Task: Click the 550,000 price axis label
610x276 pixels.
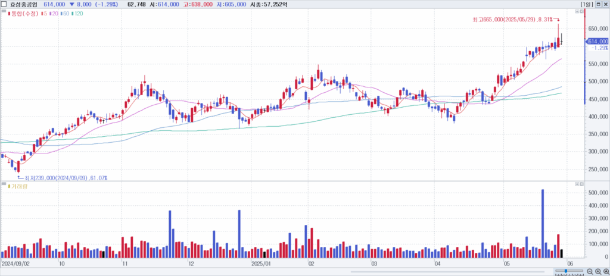Action: coord(597,64)
